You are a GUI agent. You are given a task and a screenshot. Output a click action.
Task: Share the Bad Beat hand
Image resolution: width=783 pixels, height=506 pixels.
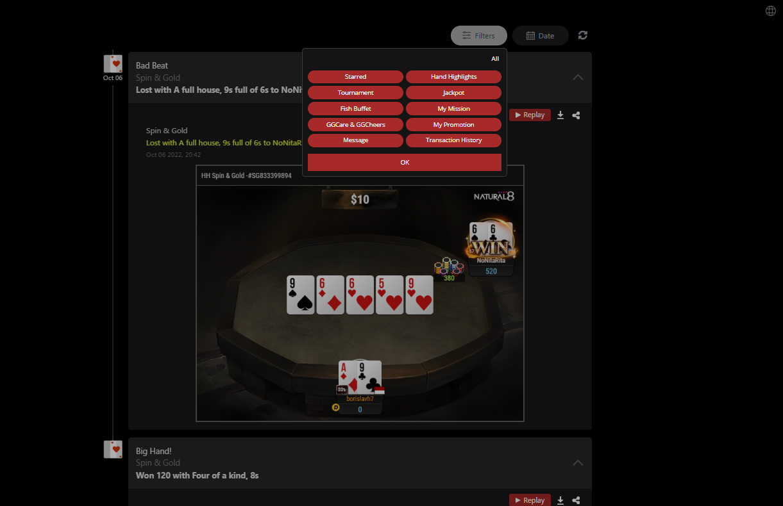pyautogui.click(x=576, y=115)
